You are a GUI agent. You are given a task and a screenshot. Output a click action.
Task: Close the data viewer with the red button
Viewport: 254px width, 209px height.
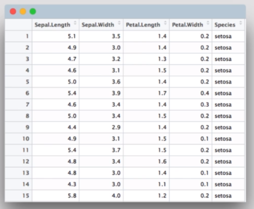click(13, 12)
